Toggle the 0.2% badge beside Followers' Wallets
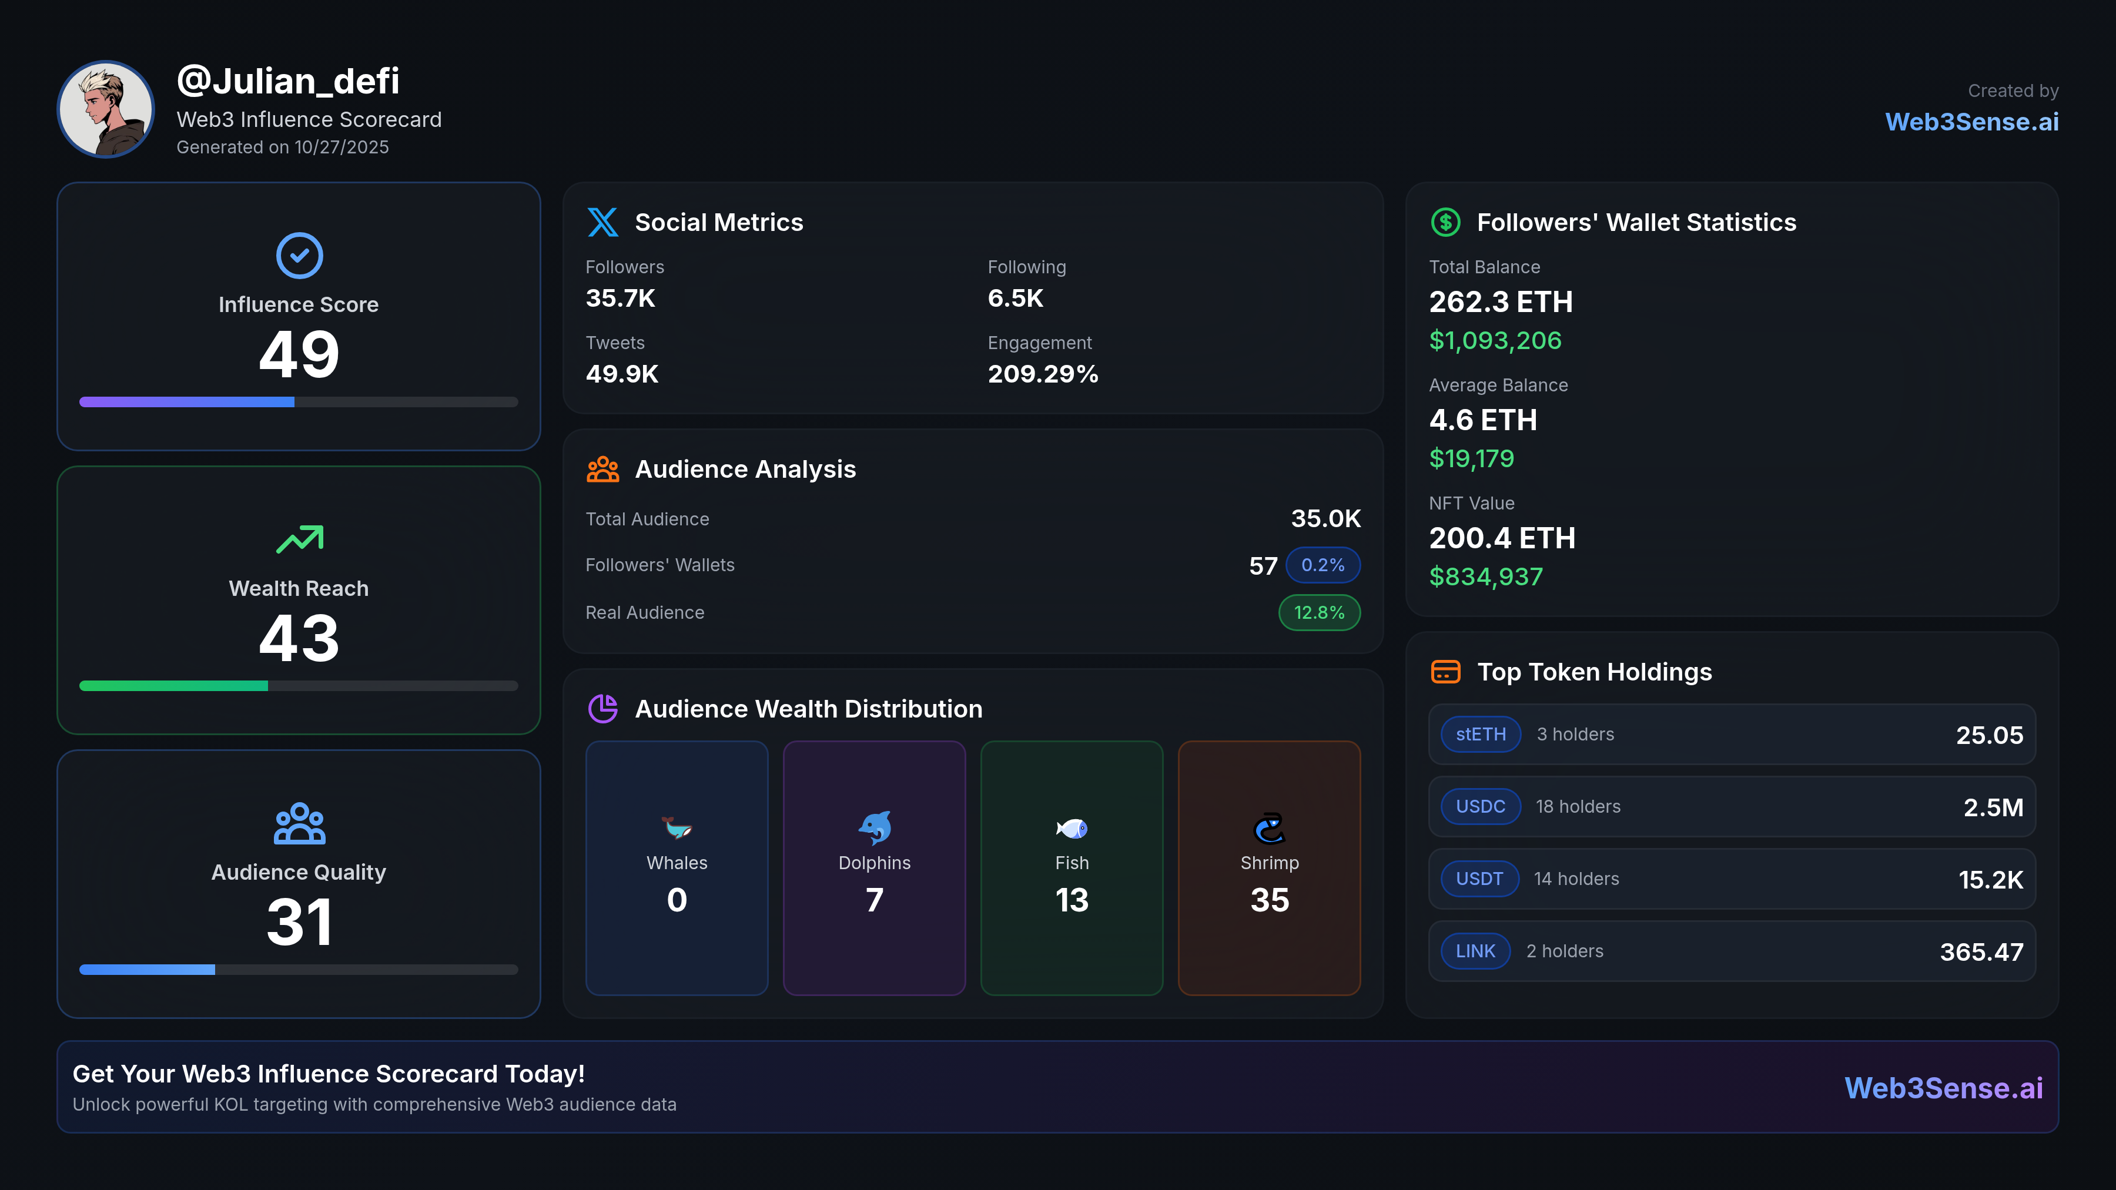The height and width of the screenshot is (1190, 2116). [1323, 565]
